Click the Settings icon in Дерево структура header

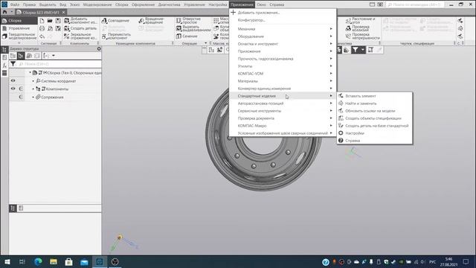tap(99, 48)
